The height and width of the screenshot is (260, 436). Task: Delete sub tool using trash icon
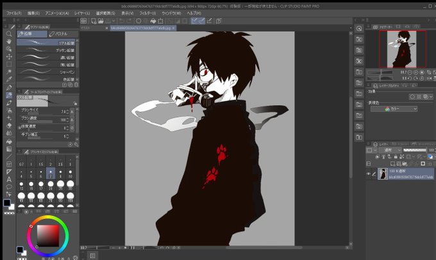point(76,85)
